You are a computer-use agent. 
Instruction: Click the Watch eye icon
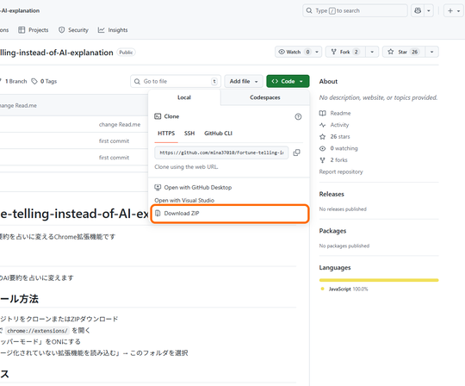point(282,52)
